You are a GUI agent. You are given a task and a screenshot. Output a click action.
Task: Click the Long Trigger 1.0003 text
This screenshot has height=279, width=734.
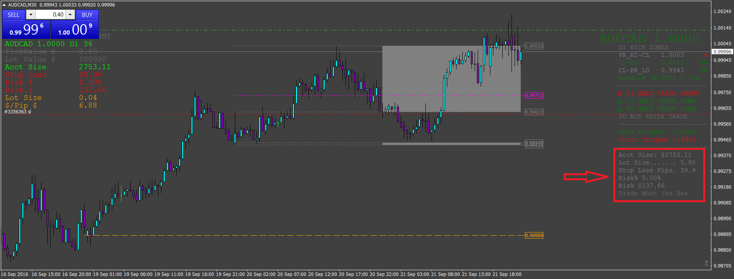coord(657,132)
